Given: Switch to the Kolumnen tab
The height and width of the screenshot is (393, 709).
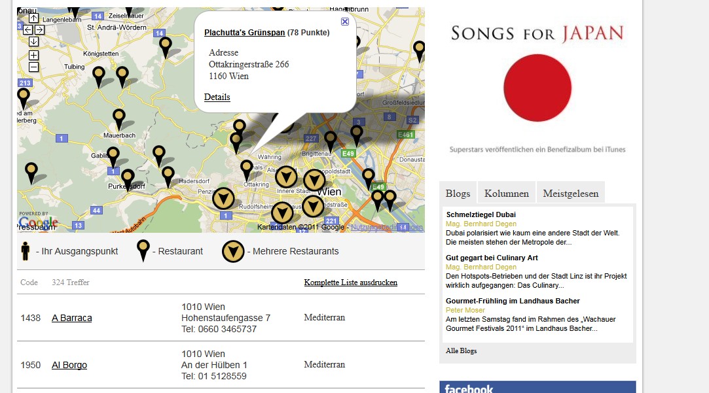Looking at the screenshot, I should click(506, 194).
